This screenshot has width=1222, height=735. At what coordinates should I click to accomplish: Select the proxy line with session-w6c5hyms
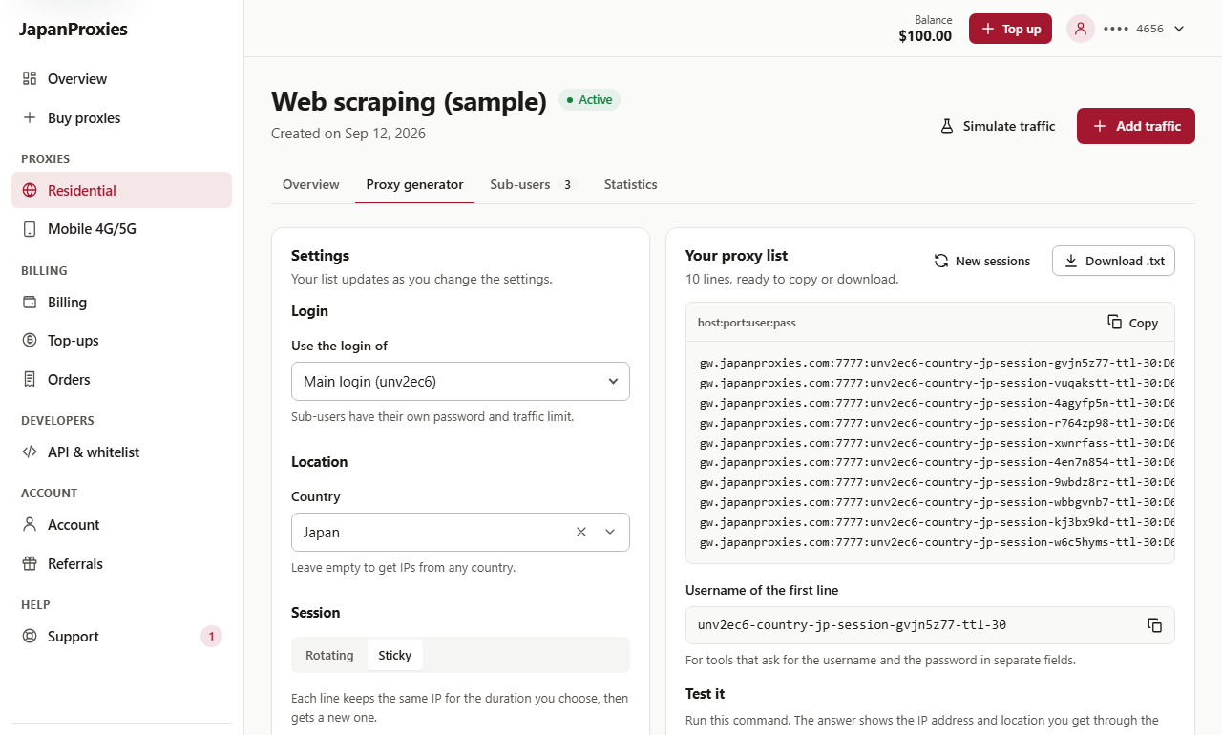[x=937, y=542]
